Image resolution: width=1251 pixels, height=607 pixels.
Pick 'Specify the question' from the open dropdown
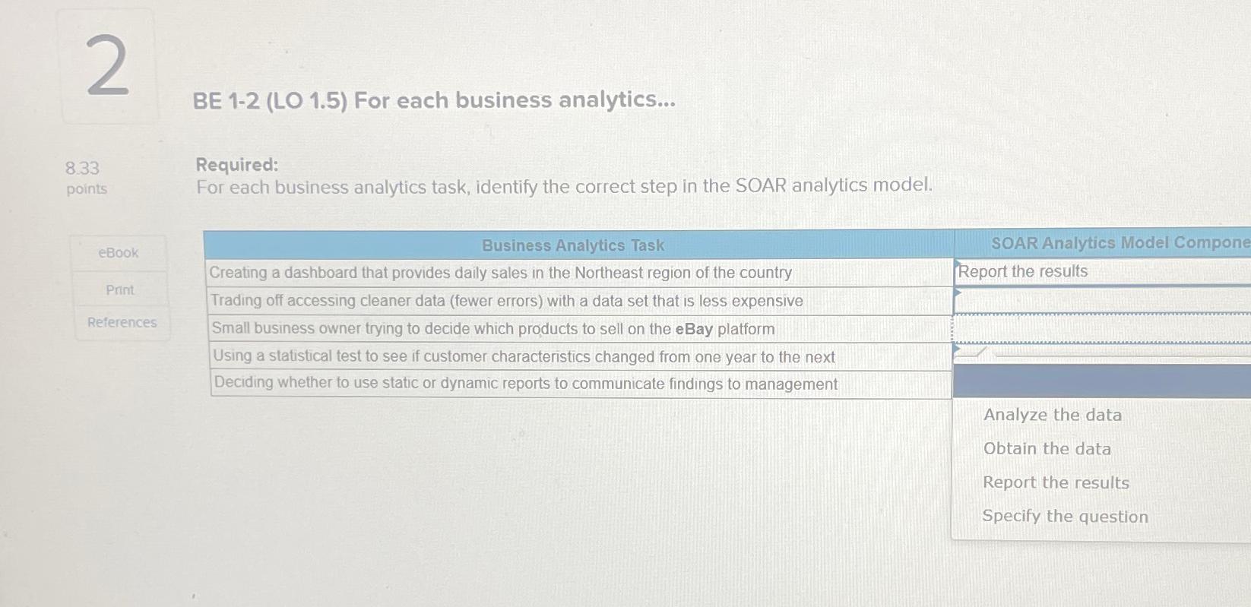point(1065,516)
